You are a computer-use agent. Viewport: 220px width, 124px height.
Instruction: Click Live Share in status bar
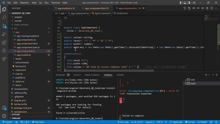click(x=38, y=122)
